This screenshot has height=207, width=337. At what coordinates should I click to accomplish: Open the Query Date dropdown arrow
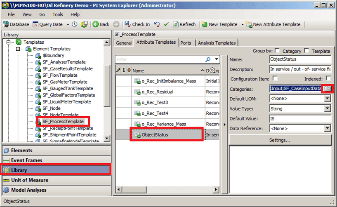click(x=68, y=24)
